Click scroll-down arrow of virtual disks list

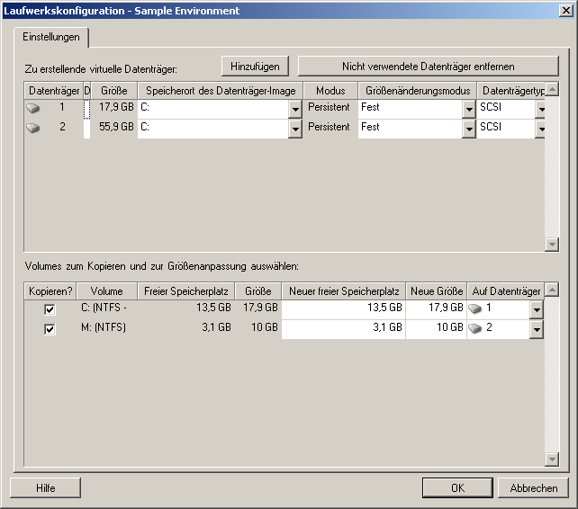click(552, 245)
